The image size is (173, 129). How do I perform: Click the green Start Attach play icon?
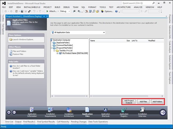pos(47,11)
